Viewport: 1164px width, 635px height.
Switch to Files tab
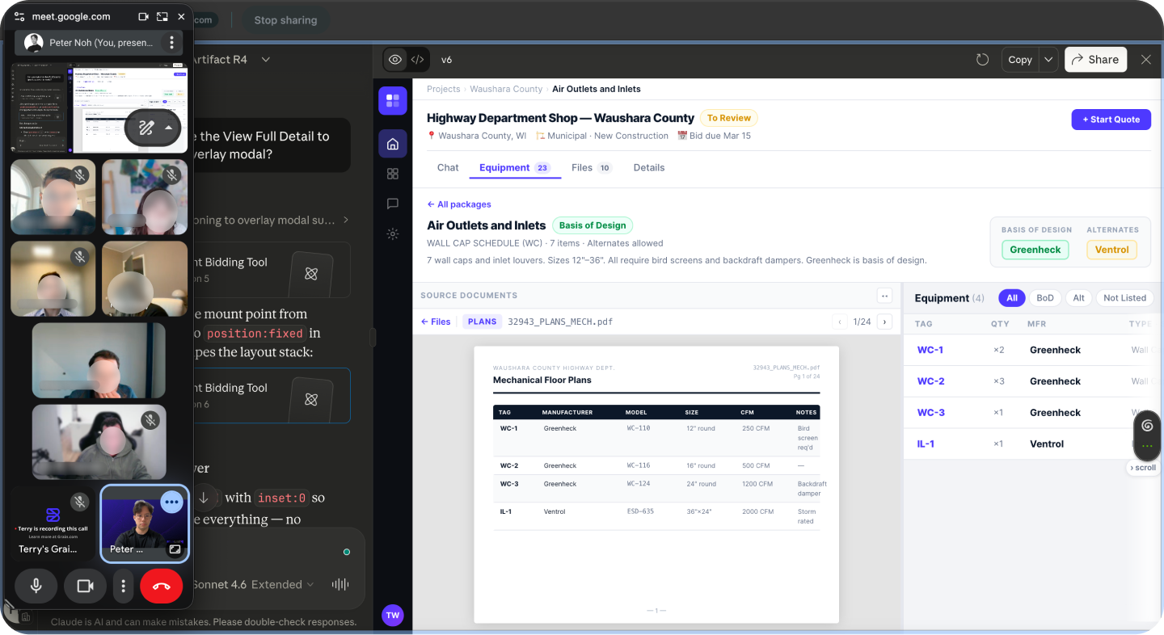[x=592, y=168]
